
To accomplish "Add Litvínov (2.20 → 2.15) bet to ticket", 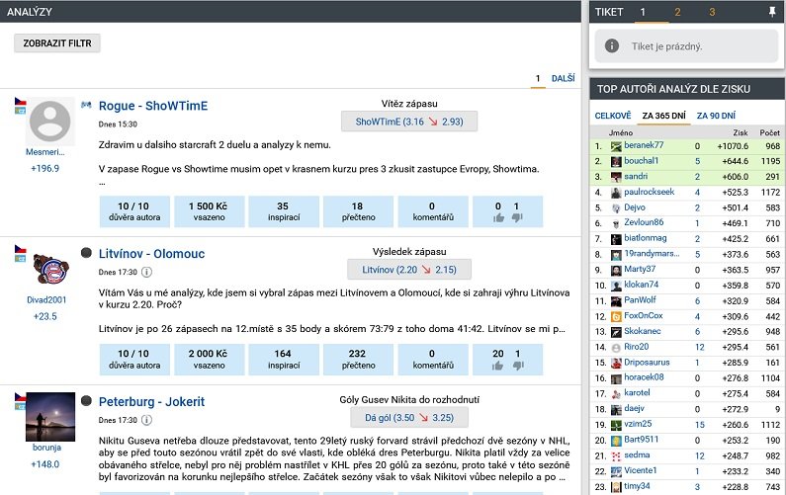I will point(409,270).
